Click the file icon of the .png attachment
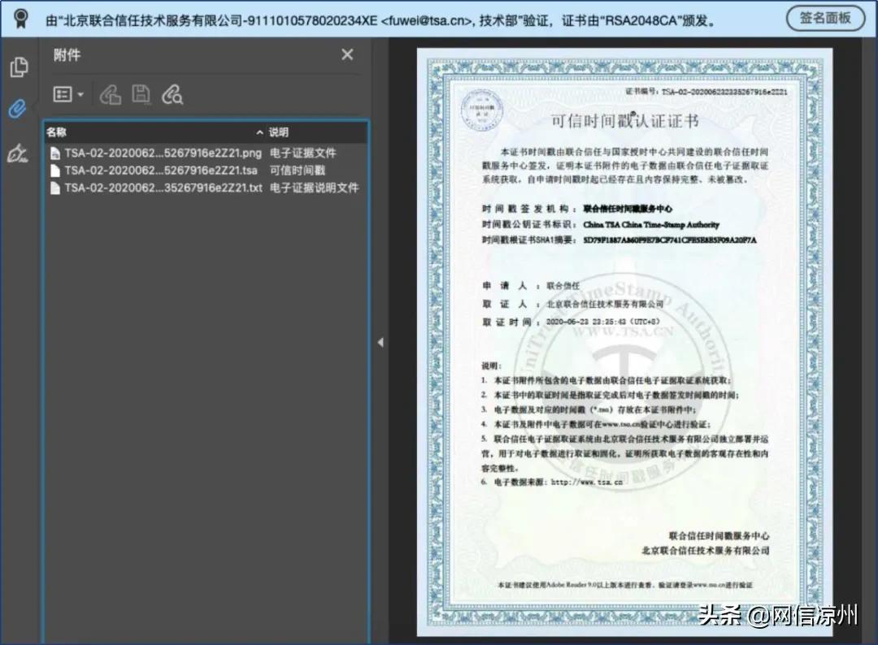This screenshot has width=878, height=645. click(55, 154)
